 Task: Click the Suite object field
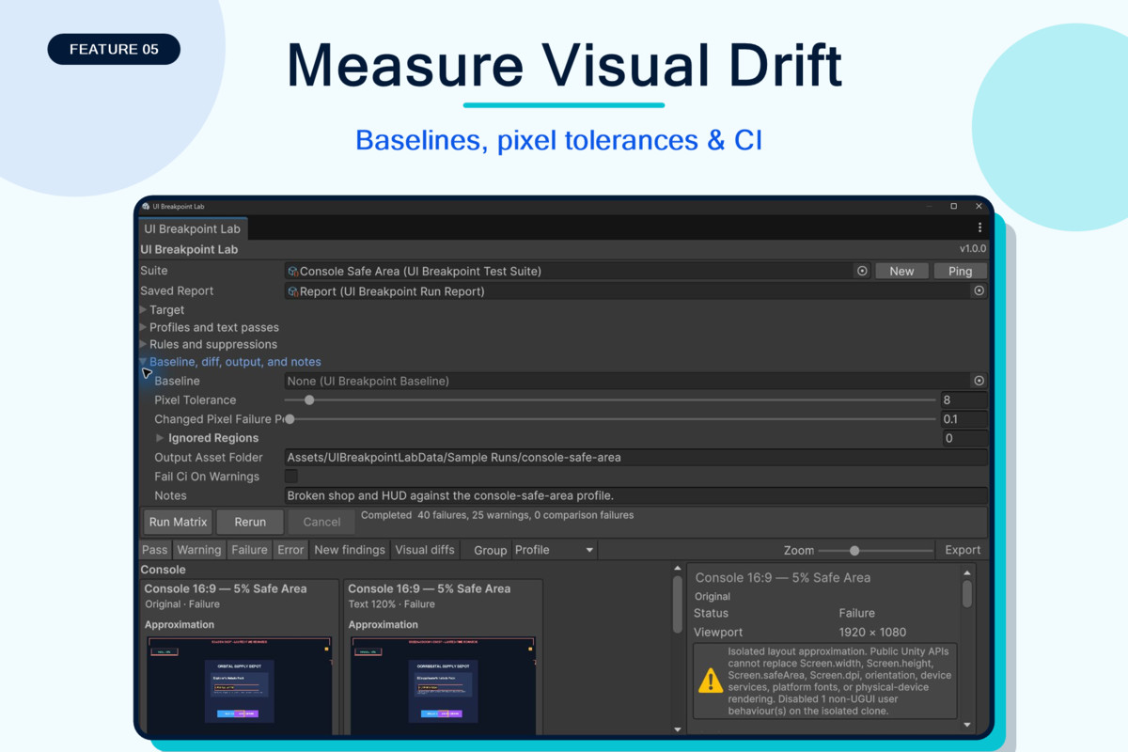tap(577, 271)
